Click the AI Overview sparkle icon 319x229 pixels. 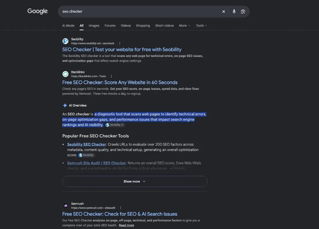[x=65, y=105]
